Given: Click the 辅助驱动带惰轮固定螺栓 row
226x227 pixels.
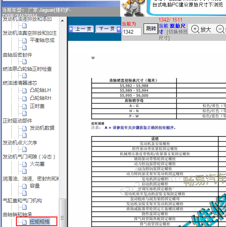Looking at the screenshot, I should (x=155, y=159).
